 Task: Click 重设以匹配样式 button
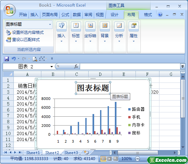coord(23,40)
